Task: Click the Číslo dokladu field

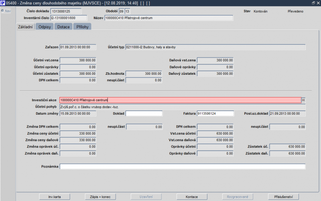Action: pos(66,11)
